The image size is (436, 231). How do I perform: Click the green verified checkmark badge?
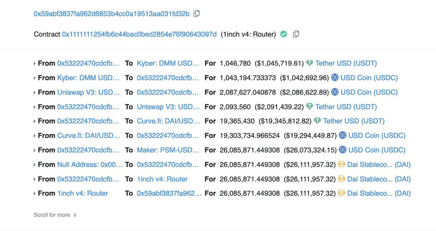(x=283, y=34)
